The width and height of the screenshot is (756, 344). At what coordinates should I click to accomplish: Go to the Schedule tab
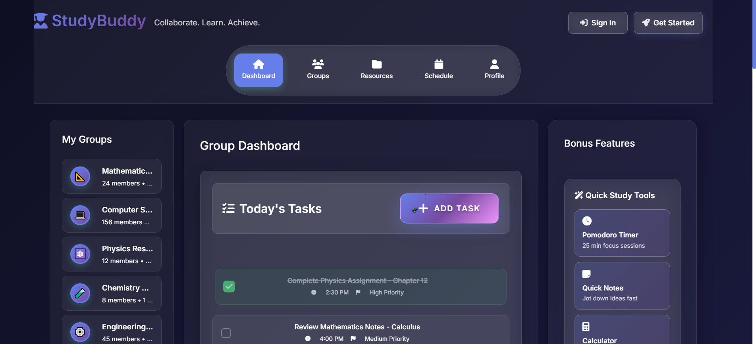coord(438,70)
